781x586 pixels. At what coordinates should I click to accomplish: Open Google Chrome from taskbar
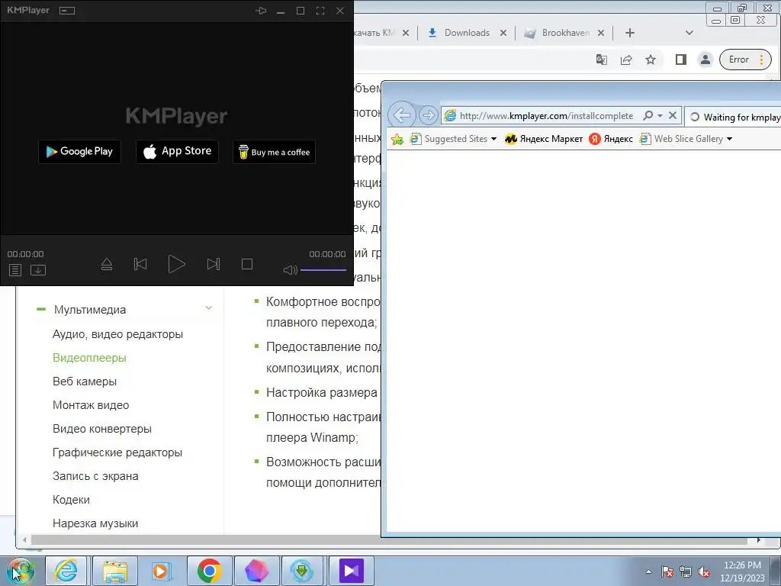[209, 571]
